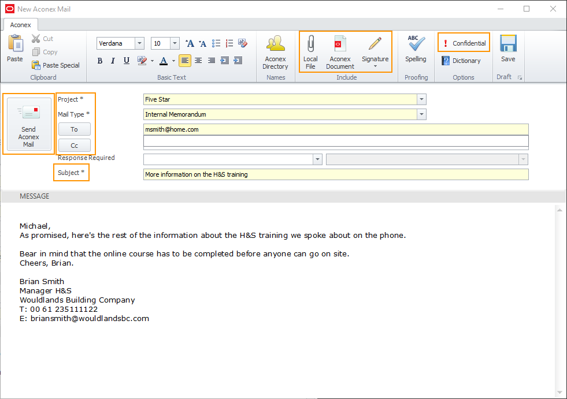Open the font color dropdown arrow
The width and height of the screenshot is (567, 399).
point(173,61)
